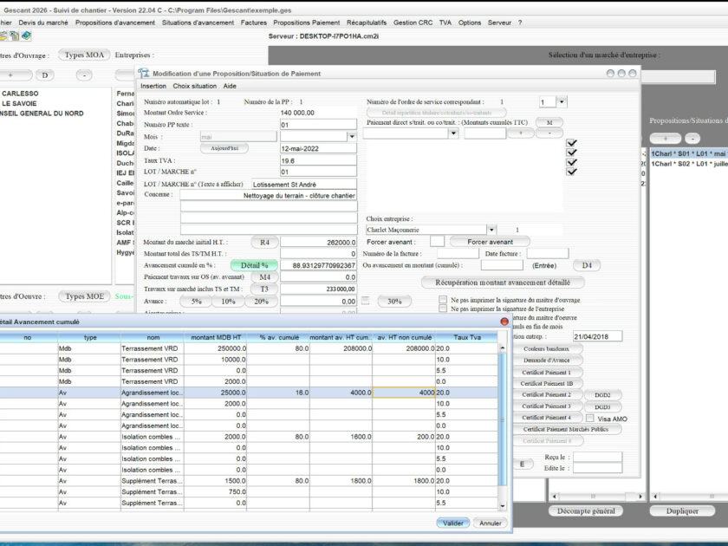Open the ordre de service number dropdown

click(x=562, y=101)
